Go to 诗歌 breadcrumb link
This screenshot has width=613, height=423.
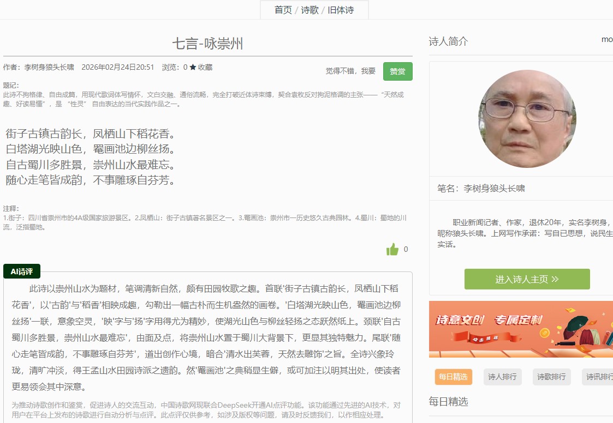[310, 10]
